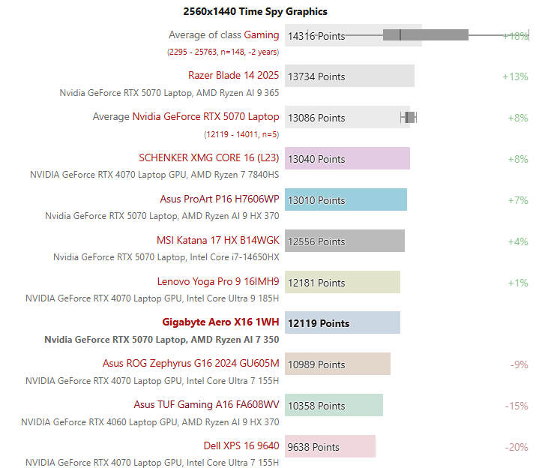Viewport: 536px width, 468px height.
Task: Click the bold 12119 Points bar
Action: [342, 322]
